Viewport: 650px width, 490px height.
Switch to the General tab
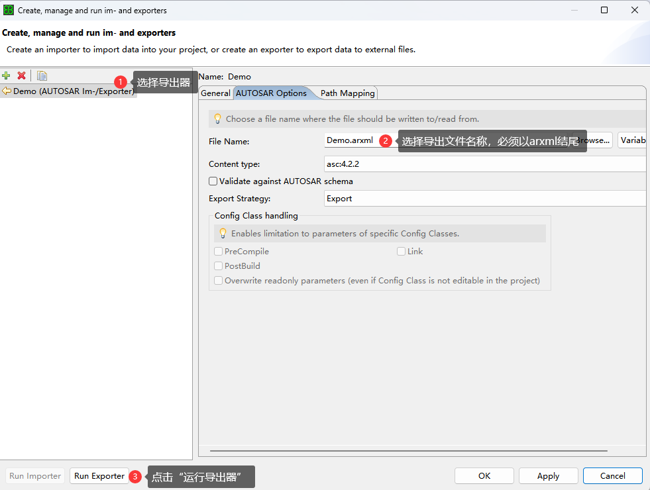215,93
